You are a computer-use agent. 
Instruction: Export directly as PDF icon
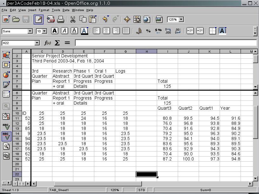[x=51, y=19]
